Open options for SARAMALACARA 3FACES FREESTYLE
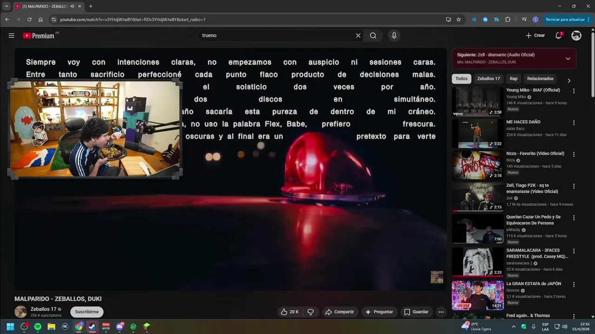The height and width of the screenshot is (334, 595). pos(574,251)
